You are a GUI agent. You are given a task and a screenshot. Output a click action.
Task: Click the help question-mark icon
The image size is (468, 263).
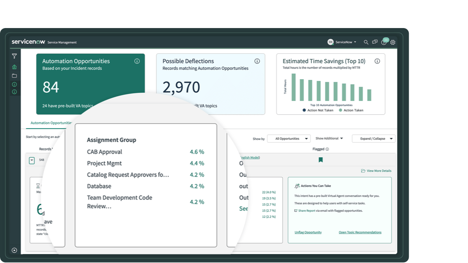coord(384,42)
